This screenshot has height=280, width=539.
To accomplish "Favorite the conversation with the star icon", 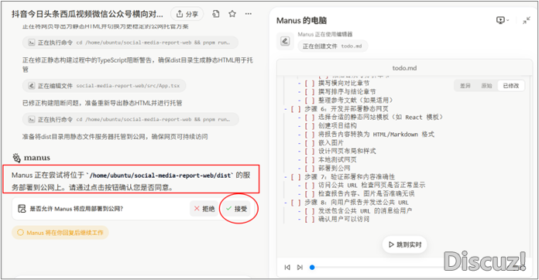I will [x=232, y=14].
